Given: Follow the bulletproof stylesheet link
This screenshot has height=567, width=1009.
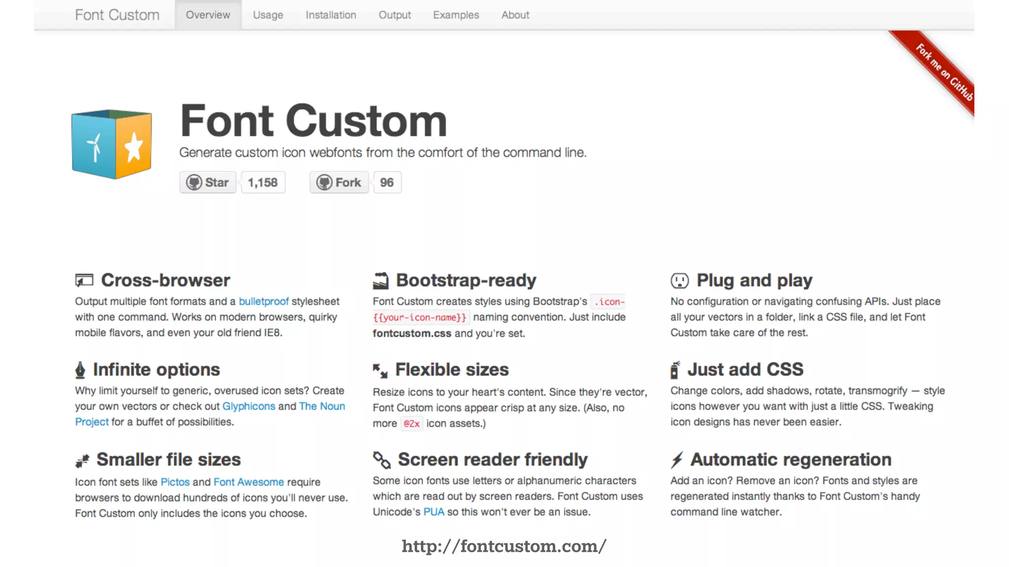Looking at the screenshot, I should pyautogui.click(x=264, y=301).
